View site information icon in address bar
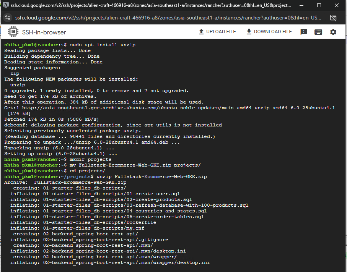This screenshot has width=347, height=272. coord(8,18)
